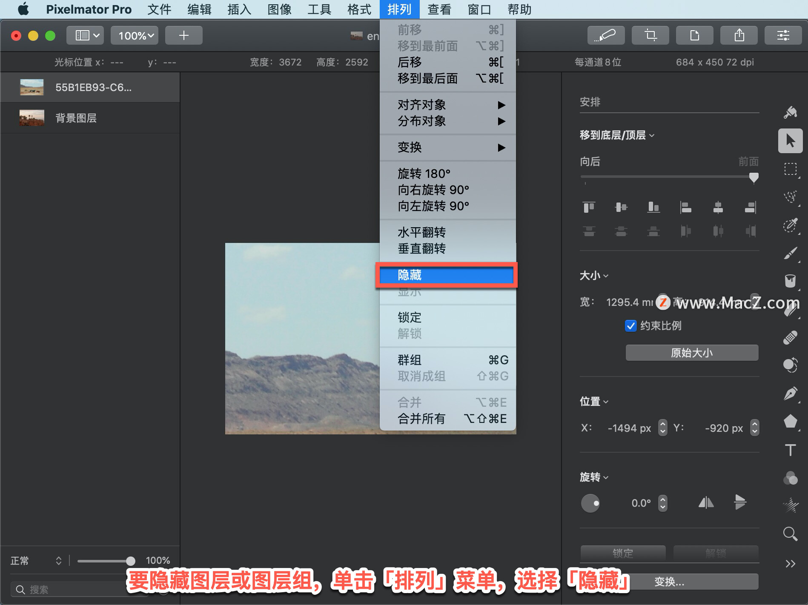Toggle the sidebar layout button

(87, 35)
